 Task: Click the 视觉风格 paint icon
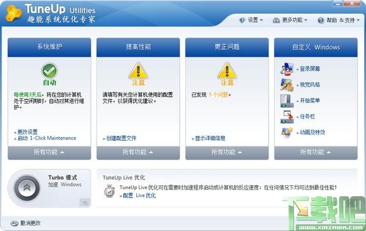click(x=287, y=85)
